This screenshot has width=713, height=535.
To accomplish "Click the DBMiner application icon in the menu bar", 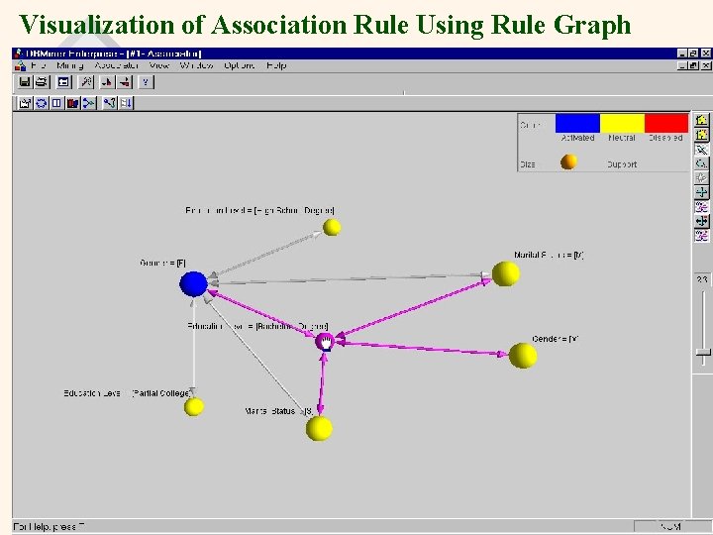I will tap(21, 65).
